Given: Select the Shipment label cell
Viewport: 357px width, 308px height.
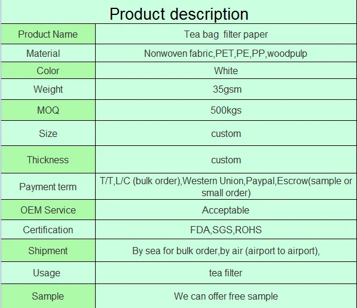Looking at the screenshot, I should [48, 251].
